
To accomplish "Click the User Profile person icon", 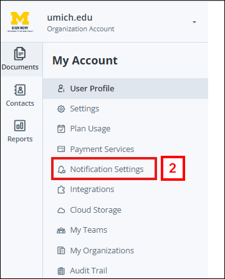I will 61,88.
